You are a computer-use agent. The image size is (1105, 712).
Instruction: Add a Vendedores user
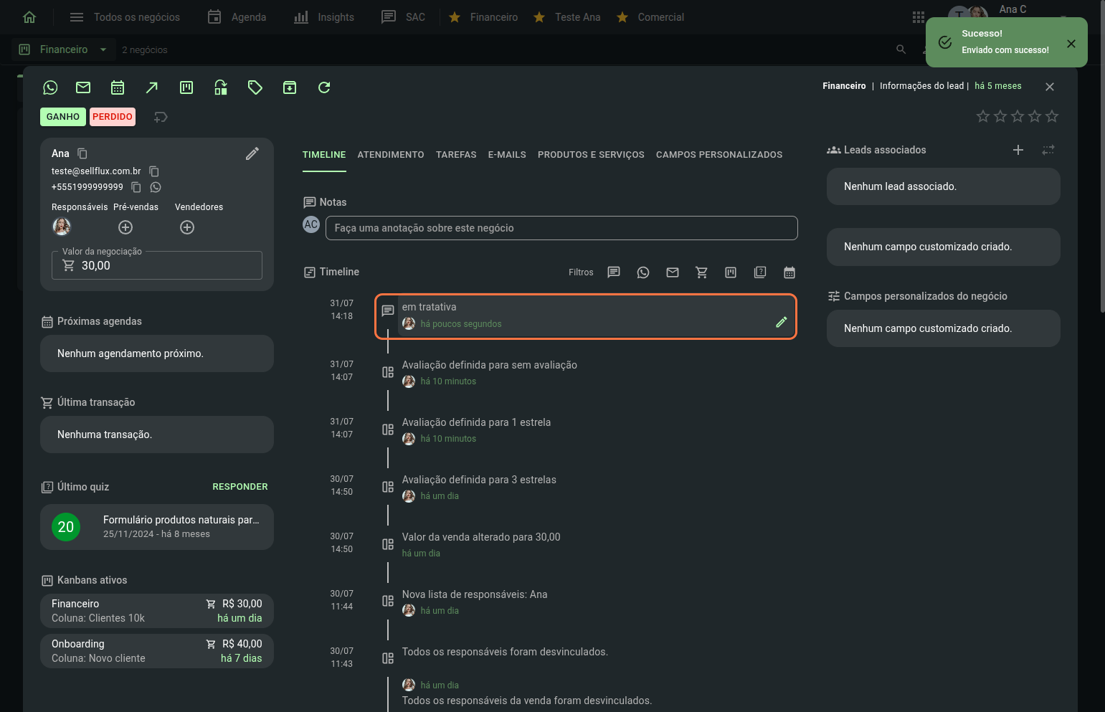point(187,227)
